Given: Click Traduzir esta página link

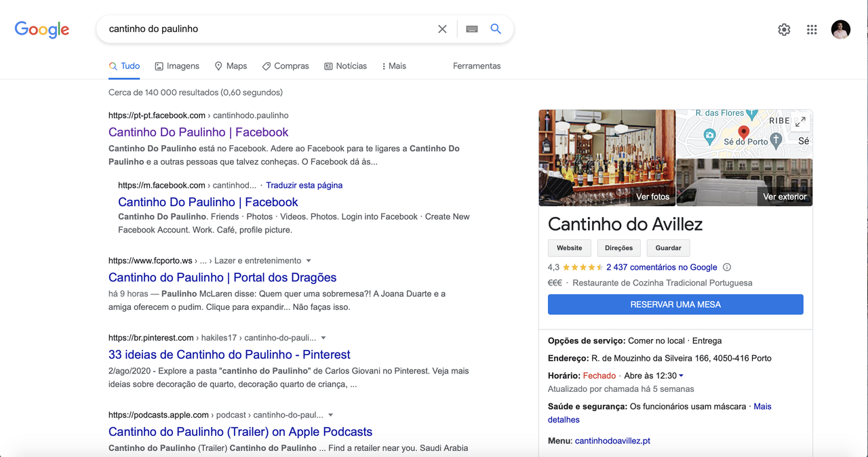Looking at the screenshot, I should click(x=304, y=185).
